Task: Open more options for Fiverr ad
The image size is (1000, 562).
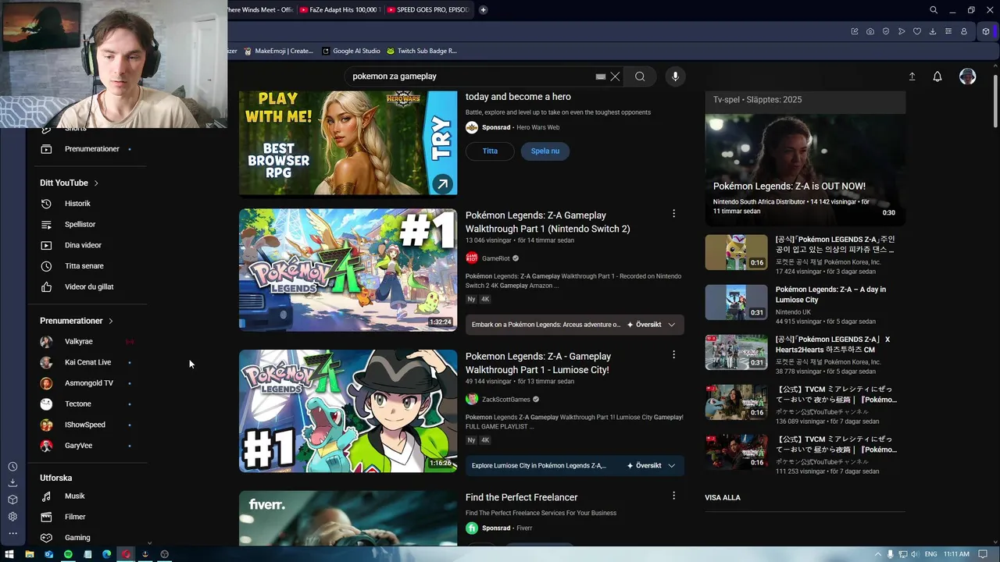Action: pos(673,496)
